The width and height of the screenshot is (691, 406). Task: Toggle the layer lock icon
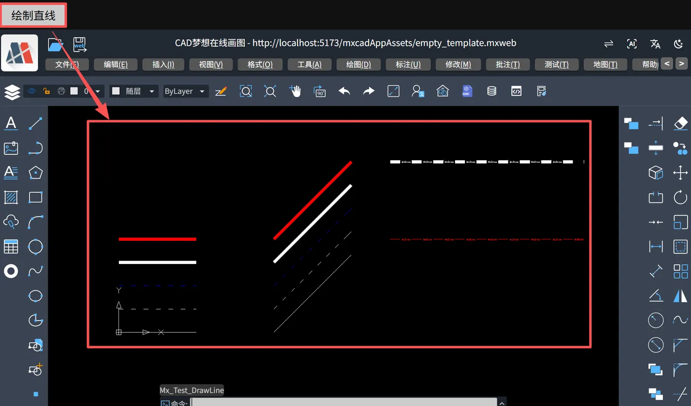[x=46, y=91]
